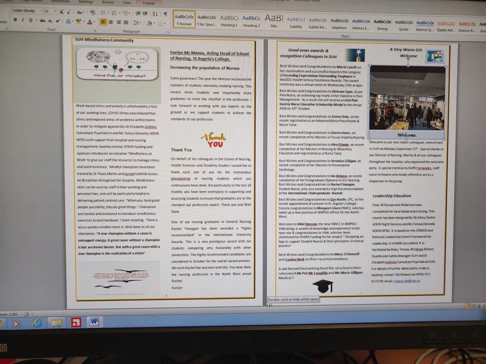The image size is (486, 364).
Task: Open the View tab
Action: [x=127, y=2]
